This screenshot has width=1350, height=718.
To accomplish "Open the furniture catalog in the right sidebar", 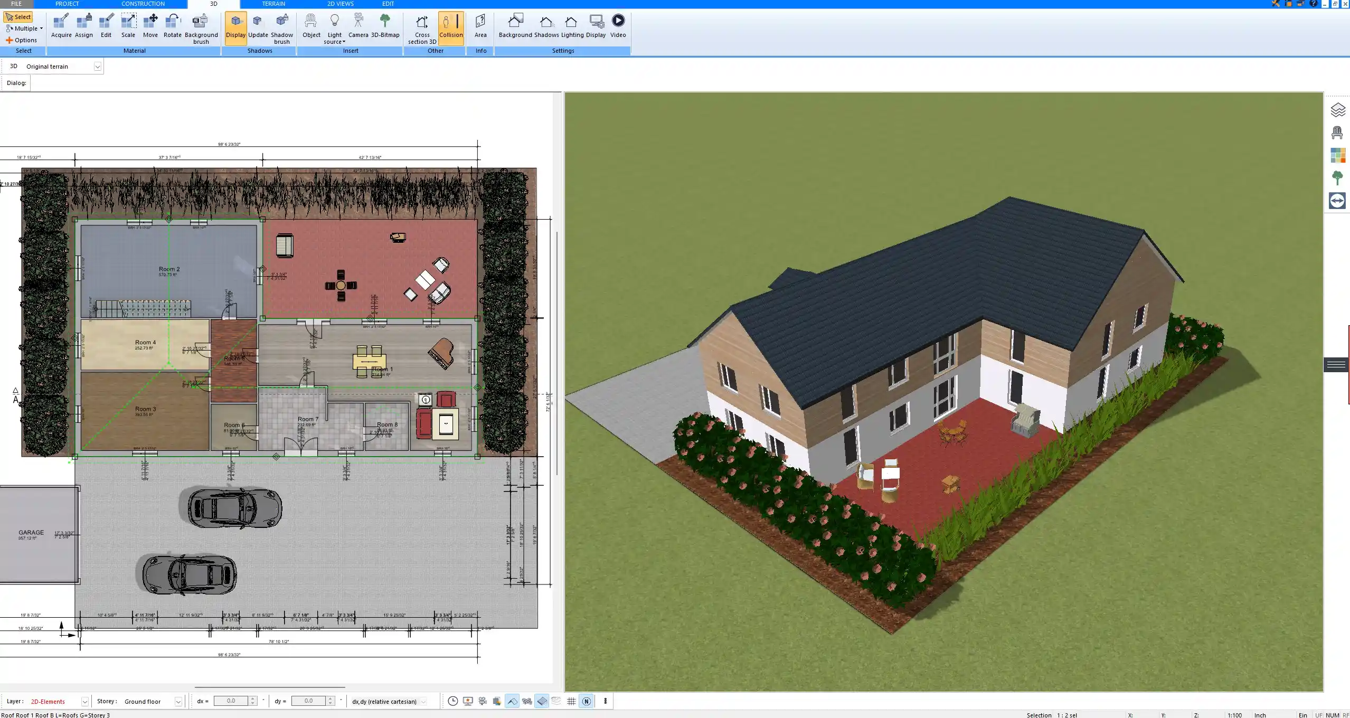I will coord(1338,132).
